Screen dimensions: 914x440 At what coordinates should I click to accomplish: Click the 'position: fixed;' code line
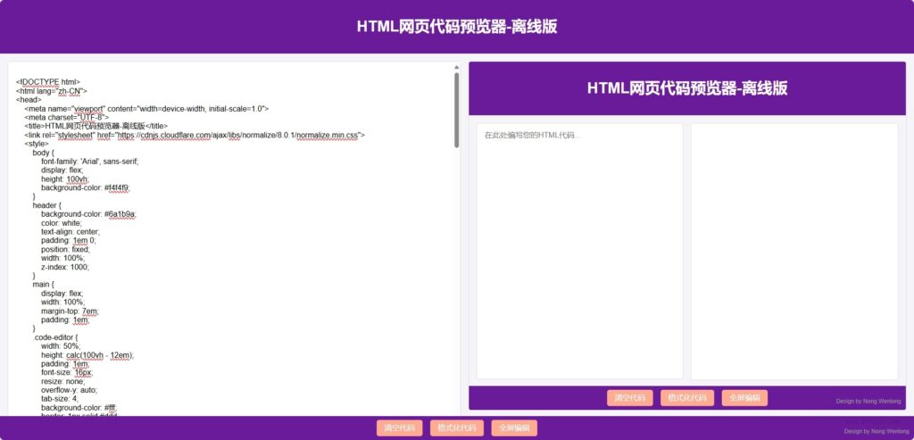pos(66,249)
